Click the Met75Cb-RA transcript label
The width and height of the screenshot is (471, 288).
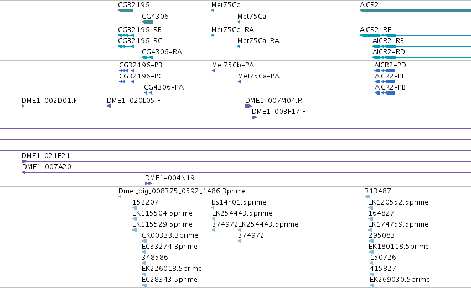[233, 30]
